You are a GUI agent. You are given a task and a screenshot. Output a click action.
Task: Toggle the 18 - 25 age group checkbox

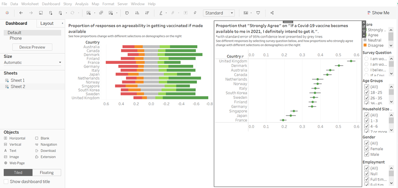(x=367, y=92)
